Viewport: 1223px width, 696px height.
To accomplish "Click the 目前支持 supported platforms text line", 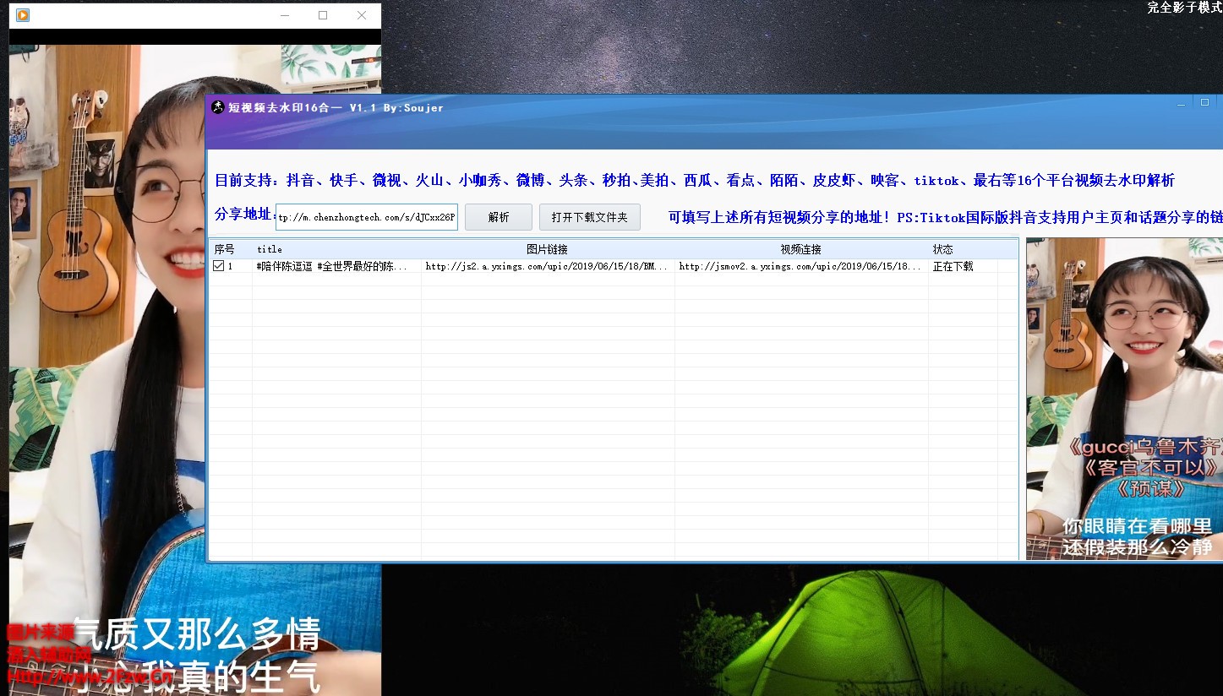I will pos(695,180).
